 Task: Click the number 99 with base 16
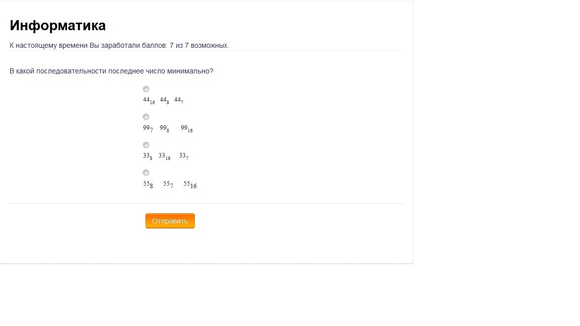pyautogui.click(x=187, y=129)
